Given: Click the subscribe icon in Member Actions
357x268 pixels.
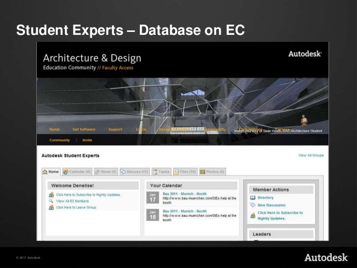Looking at the screenshot, I should [x=253, y=215].
